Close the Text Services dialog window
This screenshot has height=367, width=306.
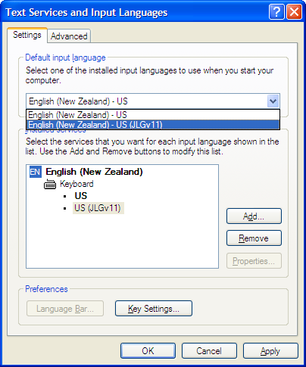click(294, 12)
